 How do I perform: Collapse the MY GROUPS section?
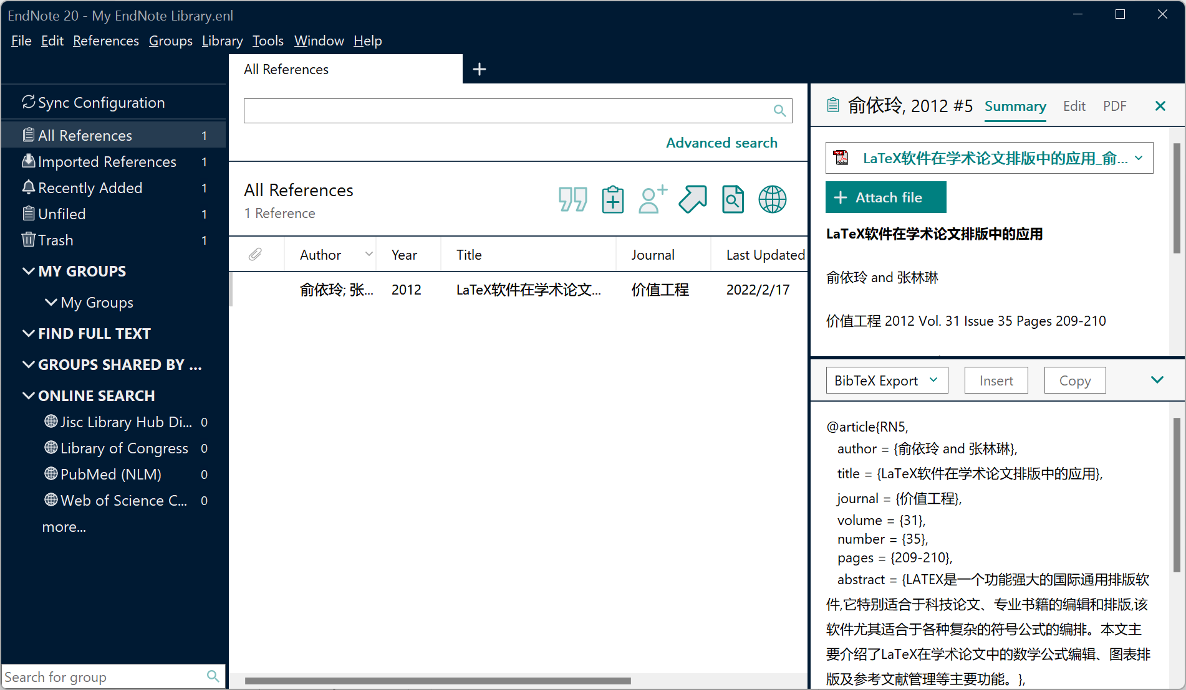coord(29,271)
